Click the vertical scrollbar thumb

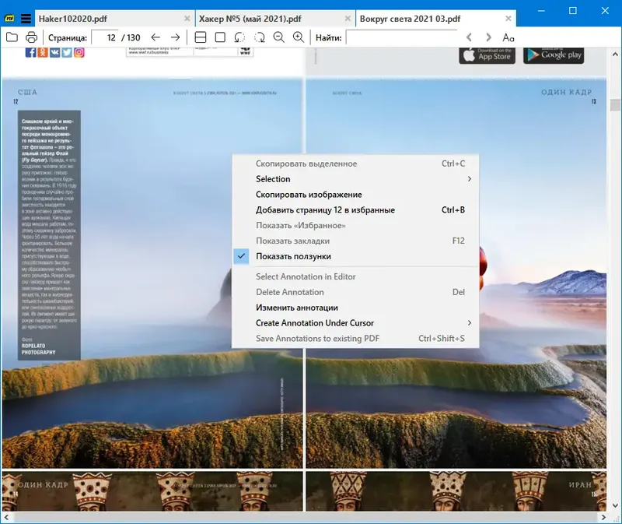(615, 105)
